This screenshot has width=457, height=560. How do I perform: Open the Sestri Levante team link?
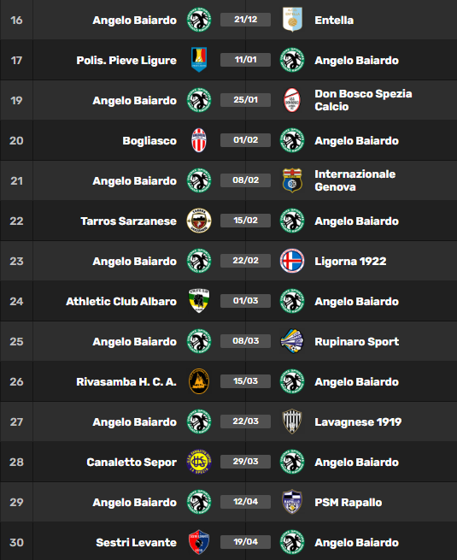click(x=137, y=542)
